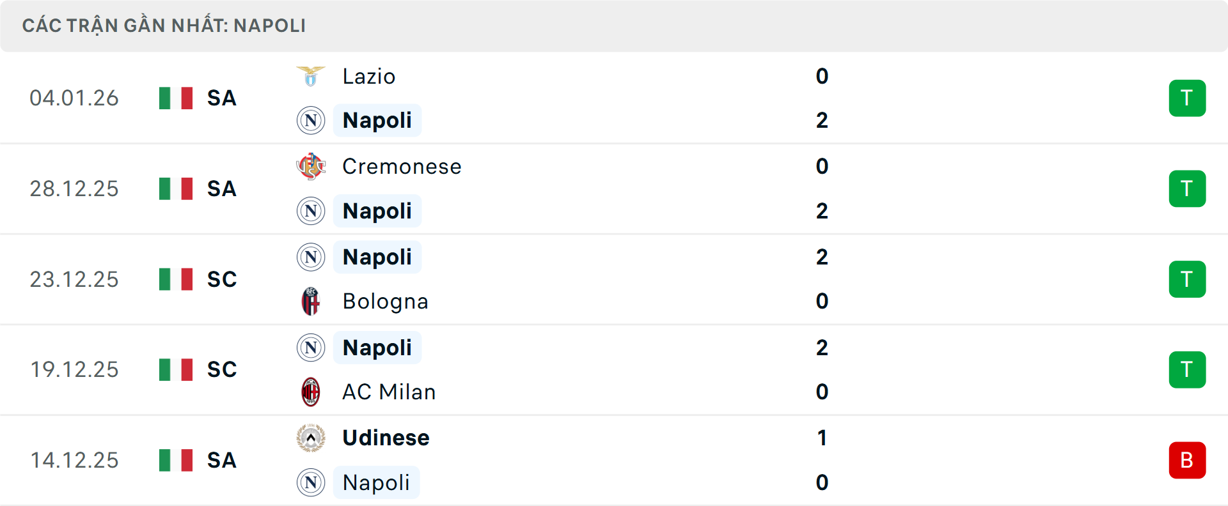This screenshot has height=506, width=1228.
Task: Open the highlighted Napoli team link
Action: [x=377, y=120]
